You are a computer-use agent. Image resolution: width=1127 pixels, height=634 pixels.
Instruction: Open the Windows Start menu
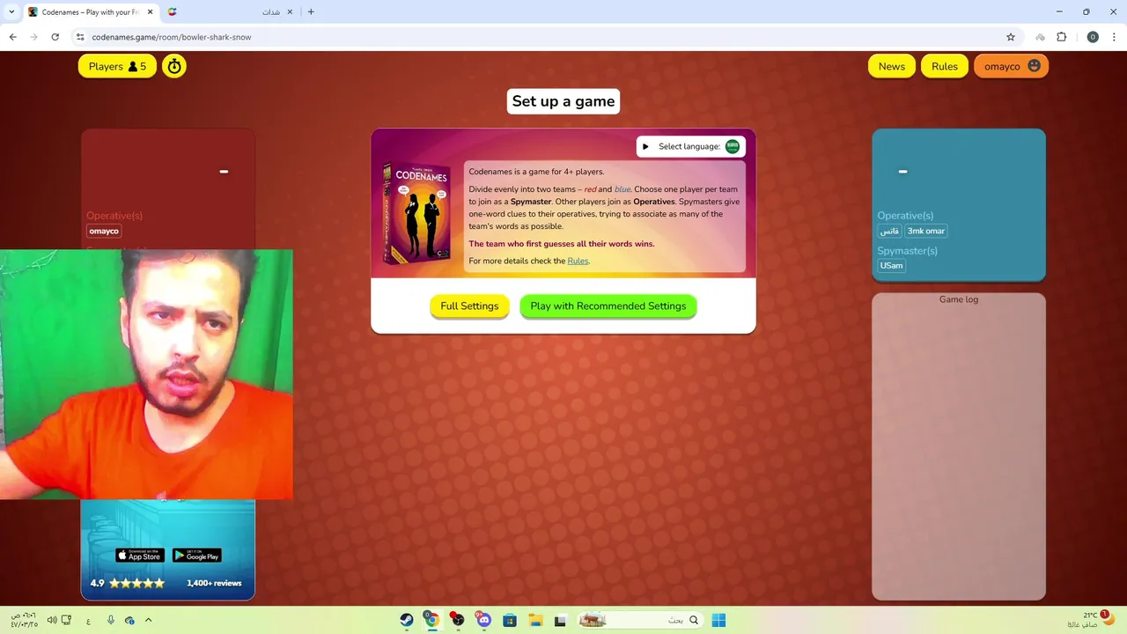(x=718, y=620)
